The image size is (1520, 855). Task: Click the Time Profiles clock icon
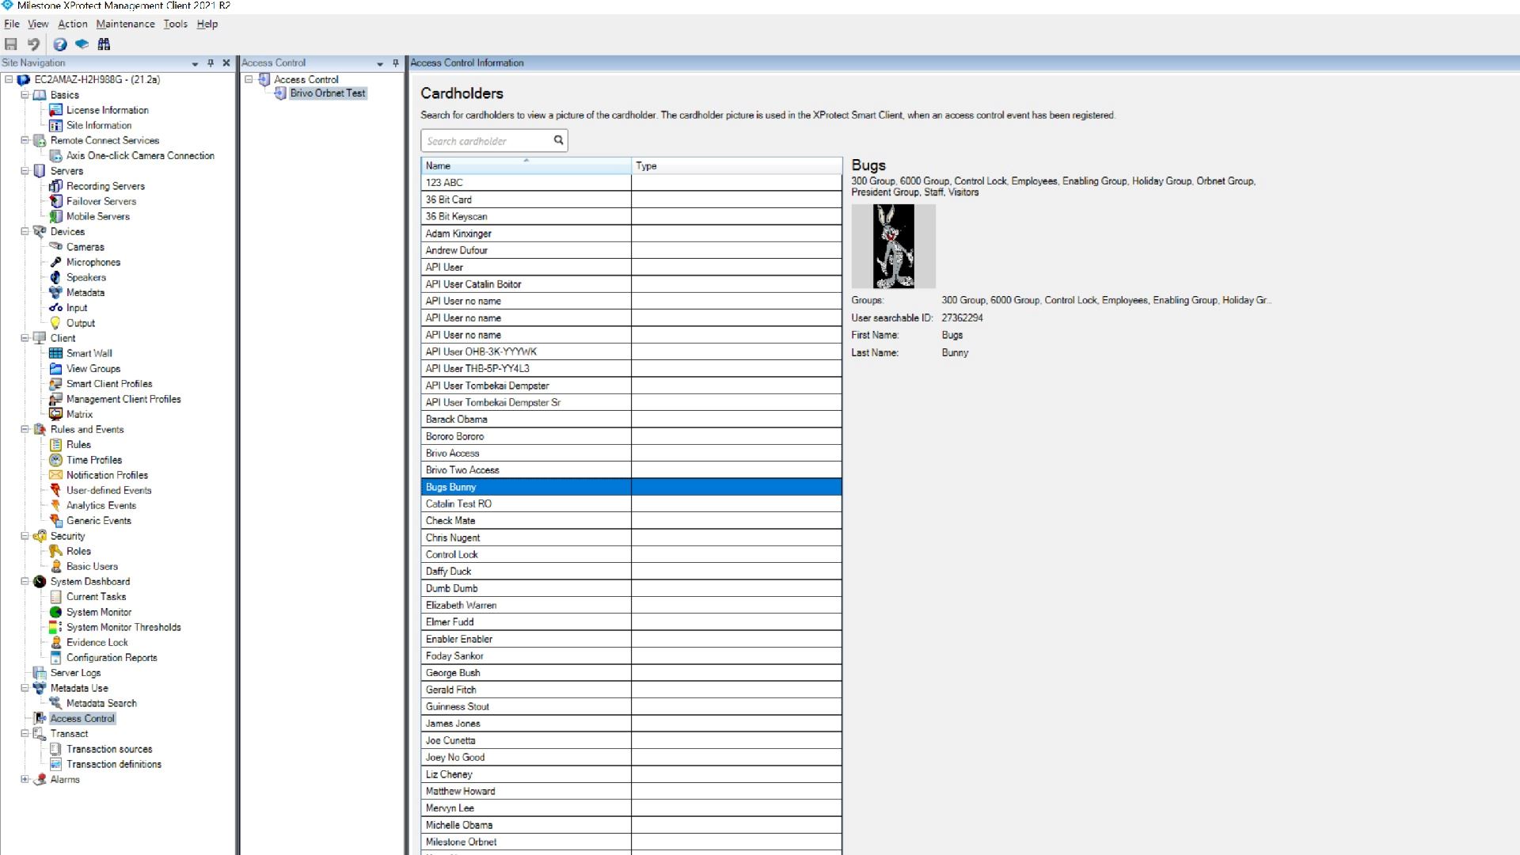click(x=56, y=460)
